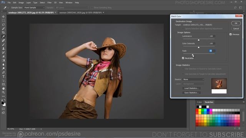This screenshot has height=138, width=246.
Task: Click the Luminance value field
Action: (x=212, y=36)
